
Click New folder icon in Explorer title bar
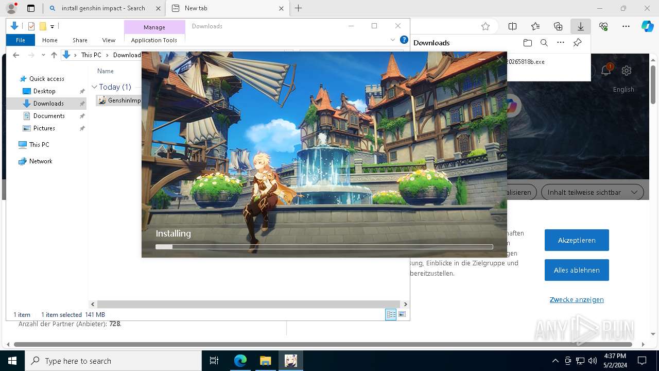tap(43, 26)
